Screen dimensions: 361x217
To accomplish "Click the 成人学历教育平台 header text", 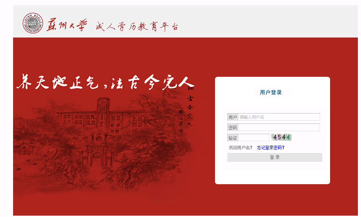I will point(137,26).
